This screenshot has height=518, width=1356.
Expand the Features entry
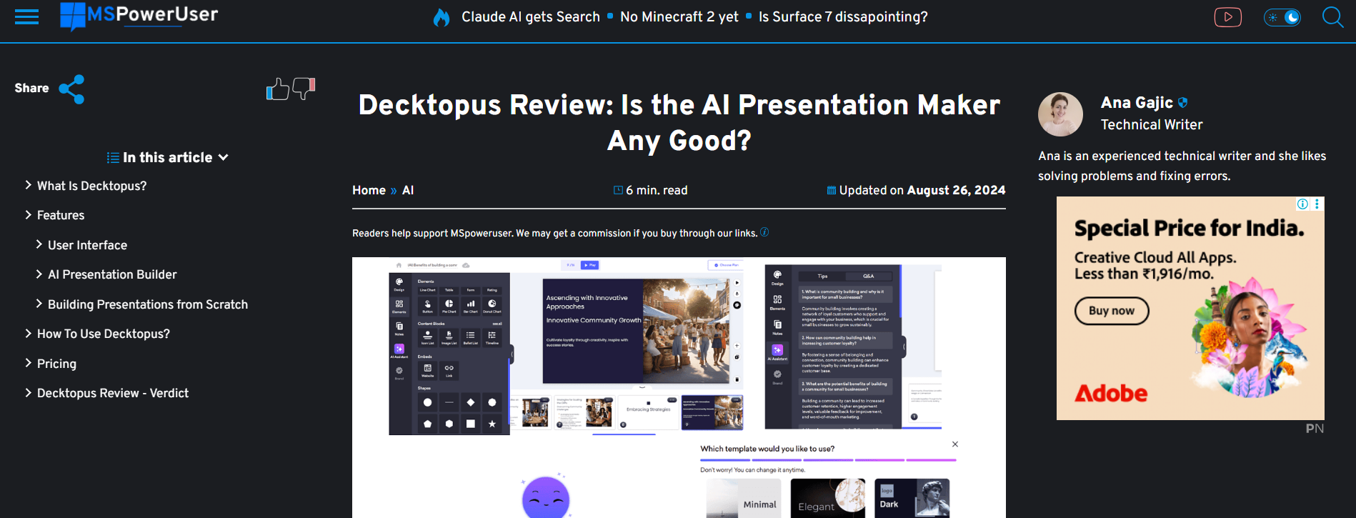tap(29, 214)
